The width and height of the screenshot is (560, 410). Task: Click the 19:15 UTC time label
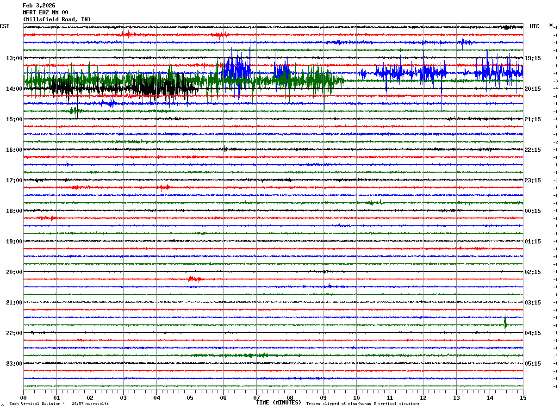[x=533, y=58]
